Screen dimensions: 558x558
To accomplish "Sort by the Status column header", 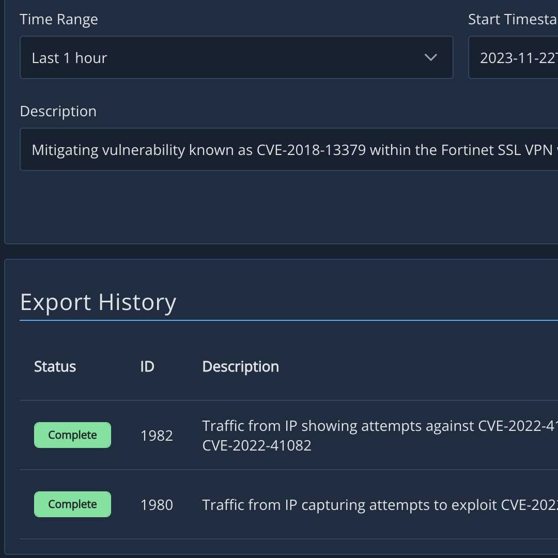I will [x=55, y=366].
